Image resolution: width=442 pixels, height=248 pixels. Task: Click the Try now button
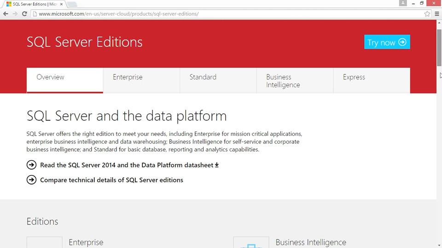click(387, 42)
